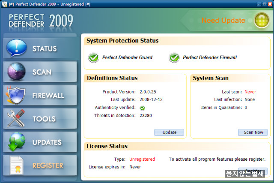Viewport: 274px width, 183px height.
Task: Click the Update button
Action: [x=169, y=132]
